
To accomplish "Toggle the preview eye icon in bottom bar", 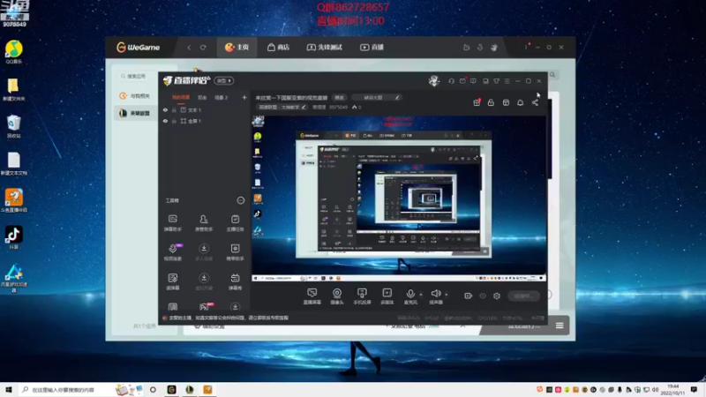I will 483,296.
